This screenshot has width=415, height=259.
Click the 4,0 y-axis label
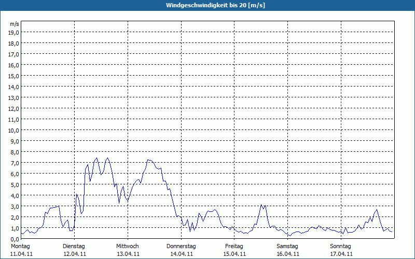pyautogui.click(x=15, y=196)
